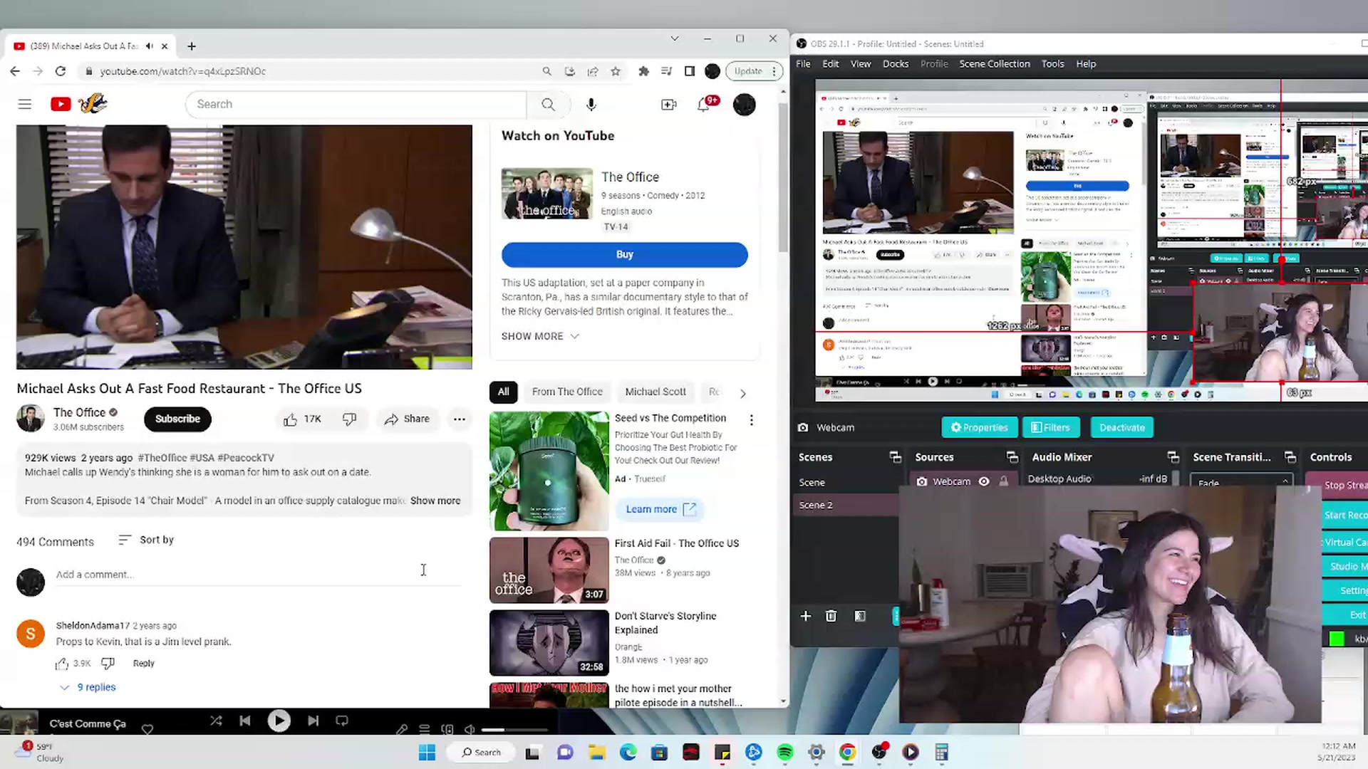1368x769 pixels.
Task: Adjust the Spotify volume slider
Action: click(x=514, y=730)
